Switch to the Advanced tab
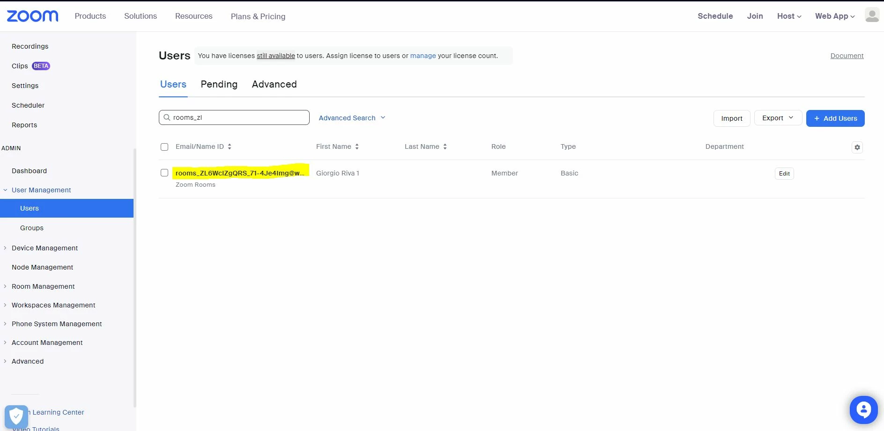 (x=274, y=84)
